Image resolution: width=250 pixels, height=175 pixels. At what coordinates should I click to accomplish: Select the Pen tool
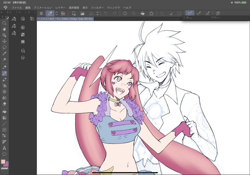point(4,67)
